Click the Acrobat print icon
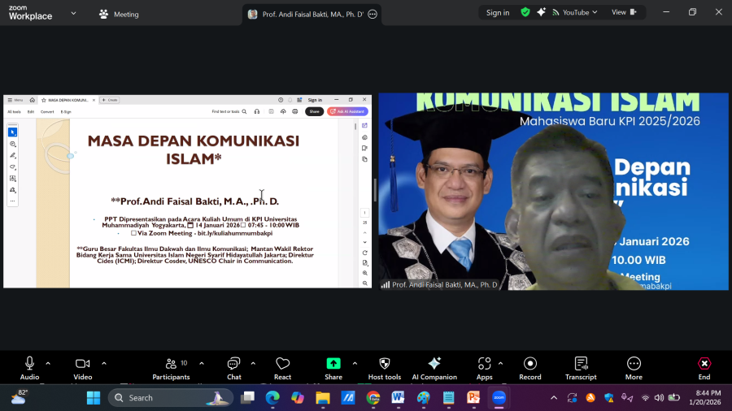The image size is (732, 411). [x=295, y=112]
